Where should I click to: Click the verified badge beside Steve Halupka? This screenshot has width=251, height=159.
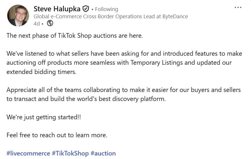click(86, 9)
